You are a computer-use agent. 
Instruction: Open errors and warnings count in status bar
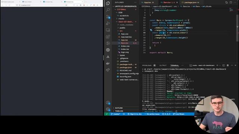(166, 114)
